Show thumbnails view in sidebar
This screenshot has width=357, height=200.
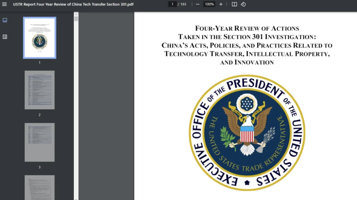(x=5, y=20)
